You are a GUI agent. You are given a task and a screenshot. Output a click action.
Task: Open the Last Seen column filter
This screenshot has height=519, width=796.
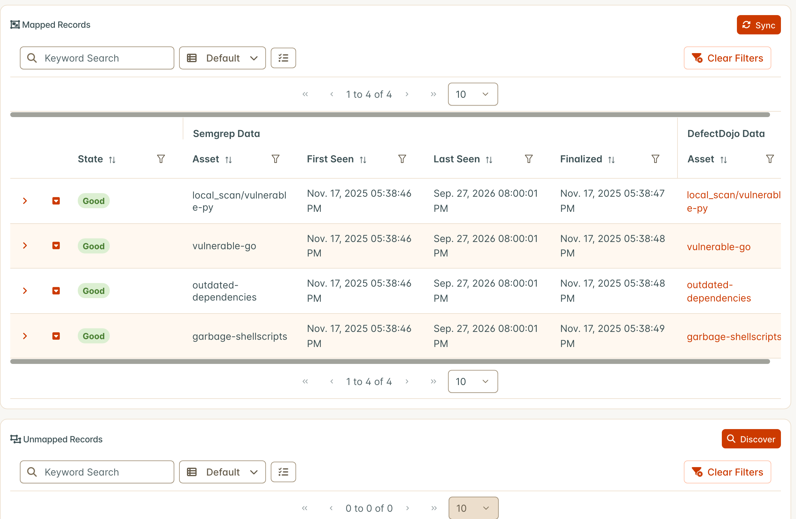tap(529, 159)
